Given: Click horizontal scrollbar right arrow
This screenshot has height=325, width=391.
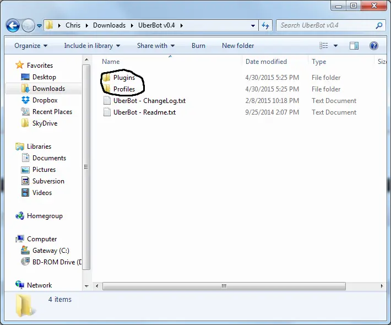Looking at the screenshot, I should click(382, 286).
